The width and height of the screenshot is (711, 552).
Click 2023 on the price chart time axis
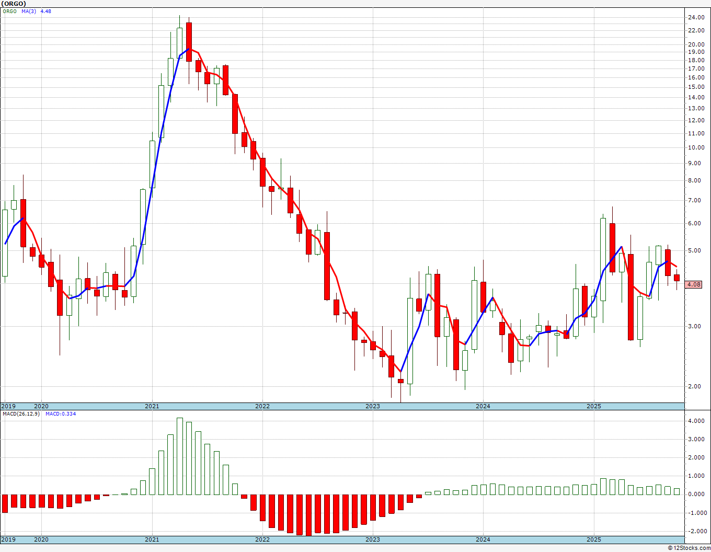(372, 406)
